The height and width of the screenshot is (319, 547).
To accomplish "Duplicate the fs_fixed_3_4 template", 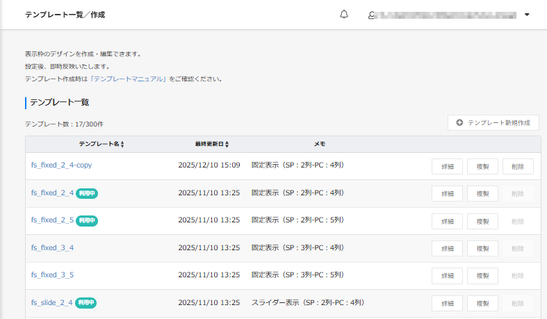I will (x=482, y=248).
